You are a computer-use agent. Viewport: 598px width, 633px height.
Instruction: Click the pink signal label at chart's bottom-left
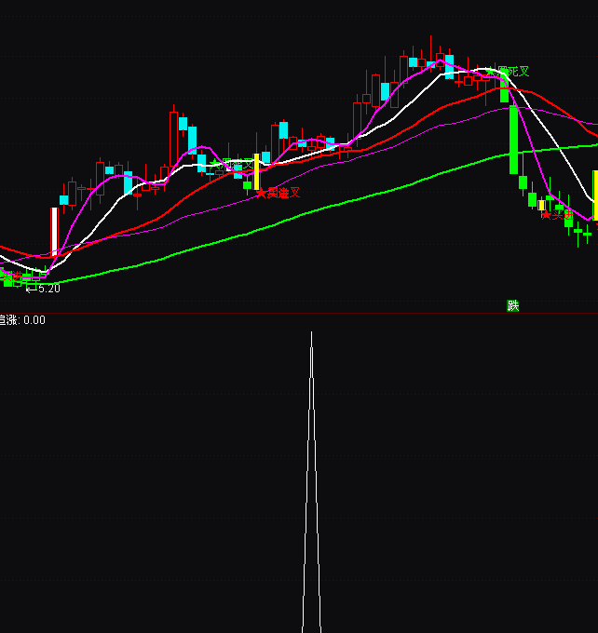tap(11, 276)
